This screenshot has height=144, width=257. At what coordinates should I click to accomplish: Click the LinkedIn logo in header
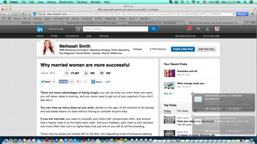(x=40, y=29)
